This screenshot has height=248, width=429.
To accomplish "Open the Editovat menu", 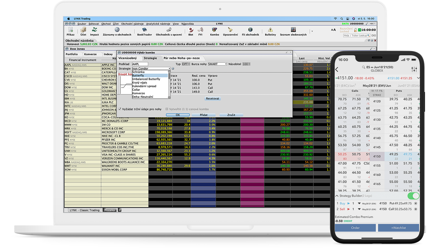I will click(94, 24).
